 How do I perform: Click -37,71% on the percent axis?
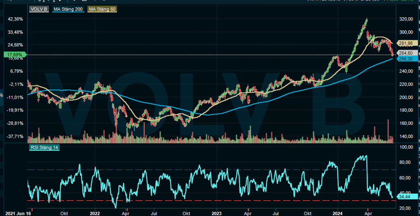click(x=15, y=136)
